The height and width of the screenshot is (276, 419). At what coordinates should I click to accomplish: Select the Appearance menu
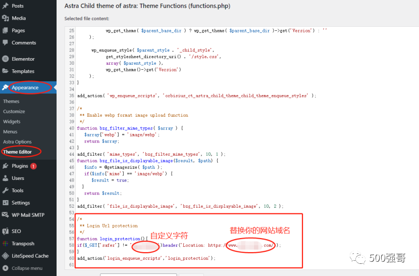coord(25,87)
